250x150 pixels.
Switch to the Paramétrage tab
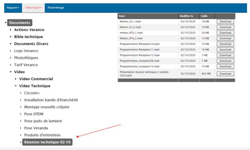coord(56,7)
